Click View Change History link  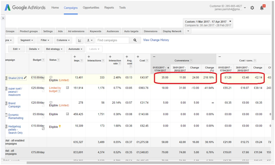pos(156,40)
